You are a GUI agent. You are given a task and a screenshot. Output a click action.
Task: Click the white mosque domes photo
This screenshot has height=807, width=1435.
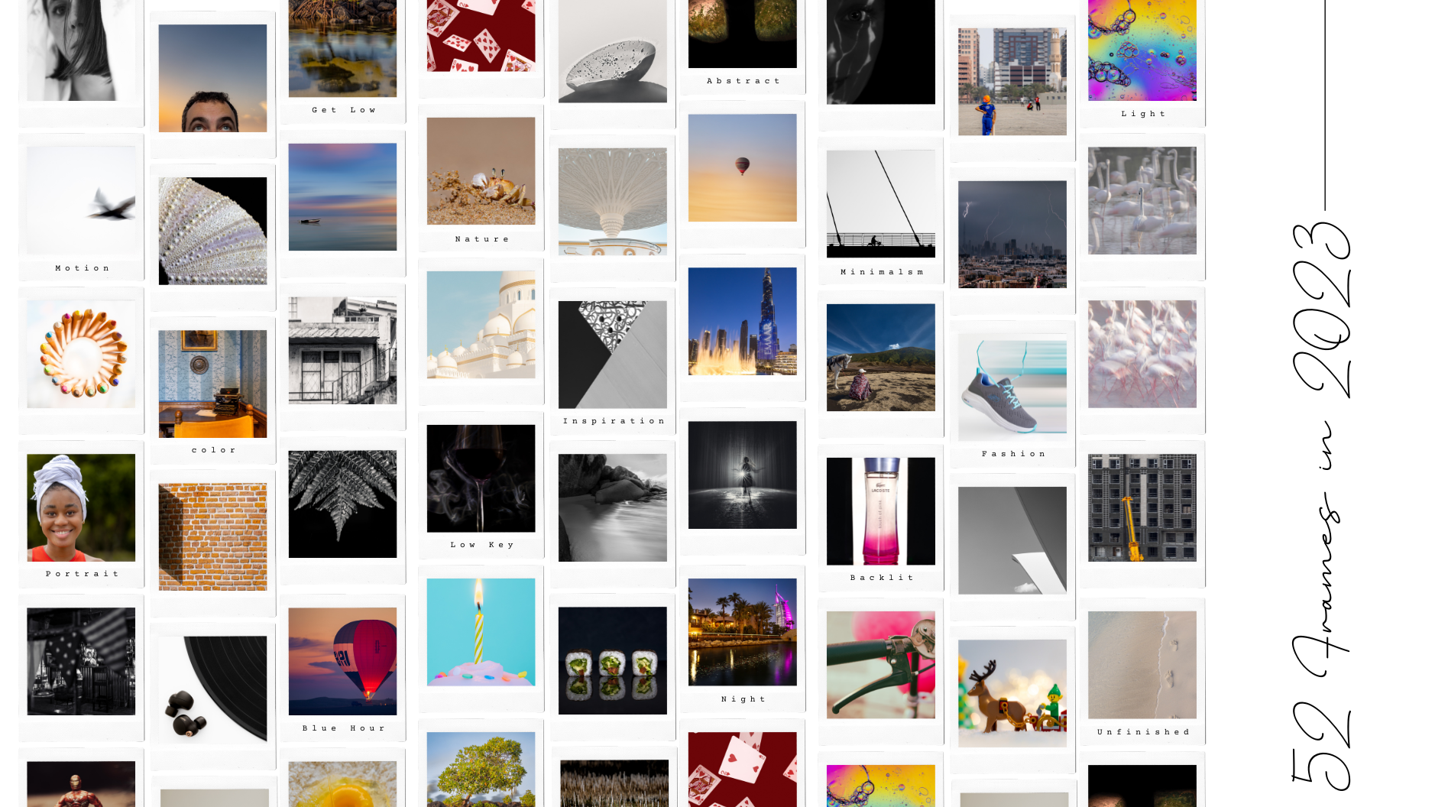[x=481, y=324]
